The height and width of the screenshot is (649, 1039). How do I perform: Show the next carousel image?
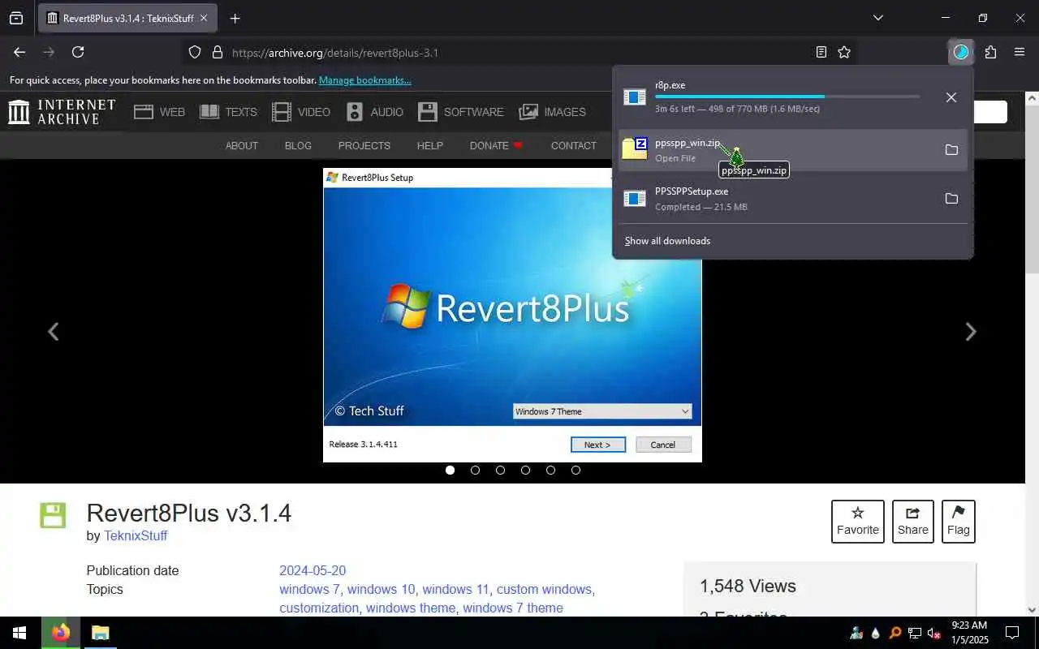(x=971, y=332)
